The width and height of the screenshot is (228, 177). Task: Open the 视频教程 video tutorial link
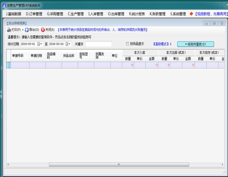click(x=211, y=14)
